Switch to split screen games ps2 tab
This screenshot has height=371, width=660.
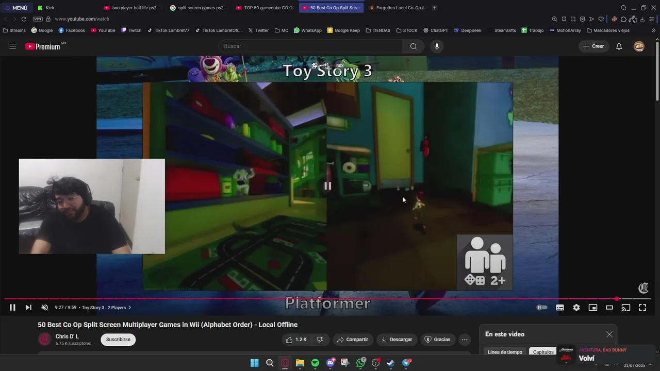pyautogui.click(x=199, y=8)
